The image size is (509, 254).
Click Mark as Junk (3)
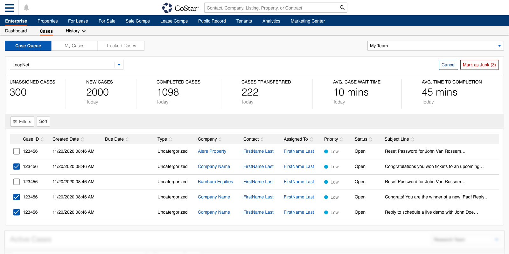(479, 65)
